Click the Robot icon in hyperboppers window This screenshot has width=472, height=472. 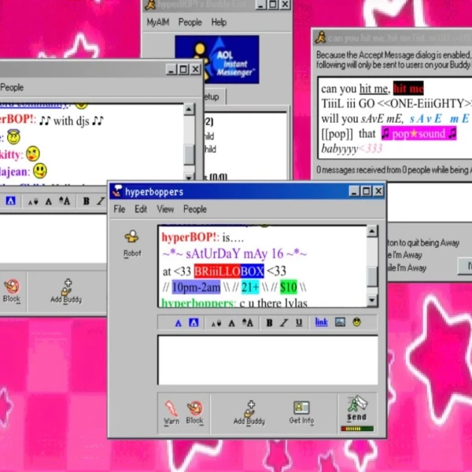click(132, 243)
